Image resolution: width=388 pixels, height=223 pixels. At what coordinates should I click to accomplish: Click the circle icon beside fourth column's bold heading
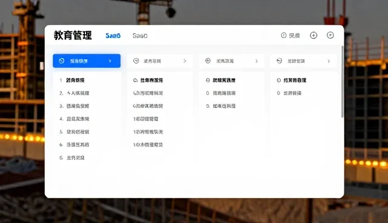coord(279,81)
